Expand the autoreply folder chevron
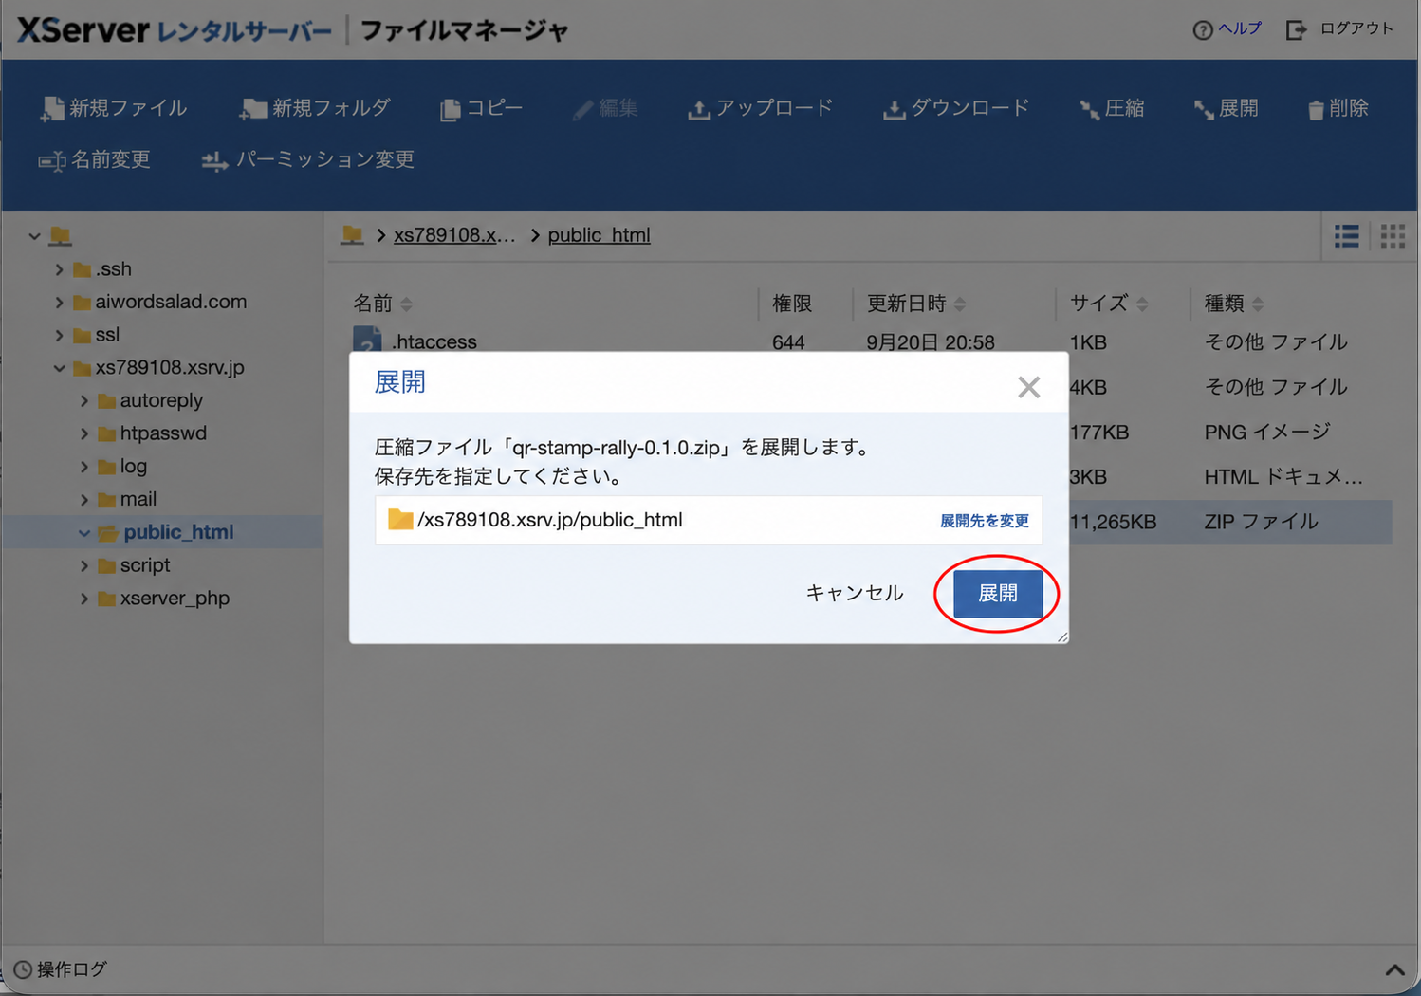Viewport: 1421px width, 996px height. pyautogui.click(x=83, y=401)
